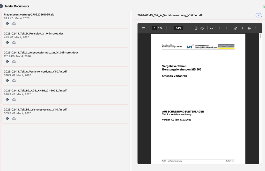The height and width of the screenshot is (171, 265).
Task: Download Teil_C_Angebotsformbl_tter docx file
Action: [14, 61]
